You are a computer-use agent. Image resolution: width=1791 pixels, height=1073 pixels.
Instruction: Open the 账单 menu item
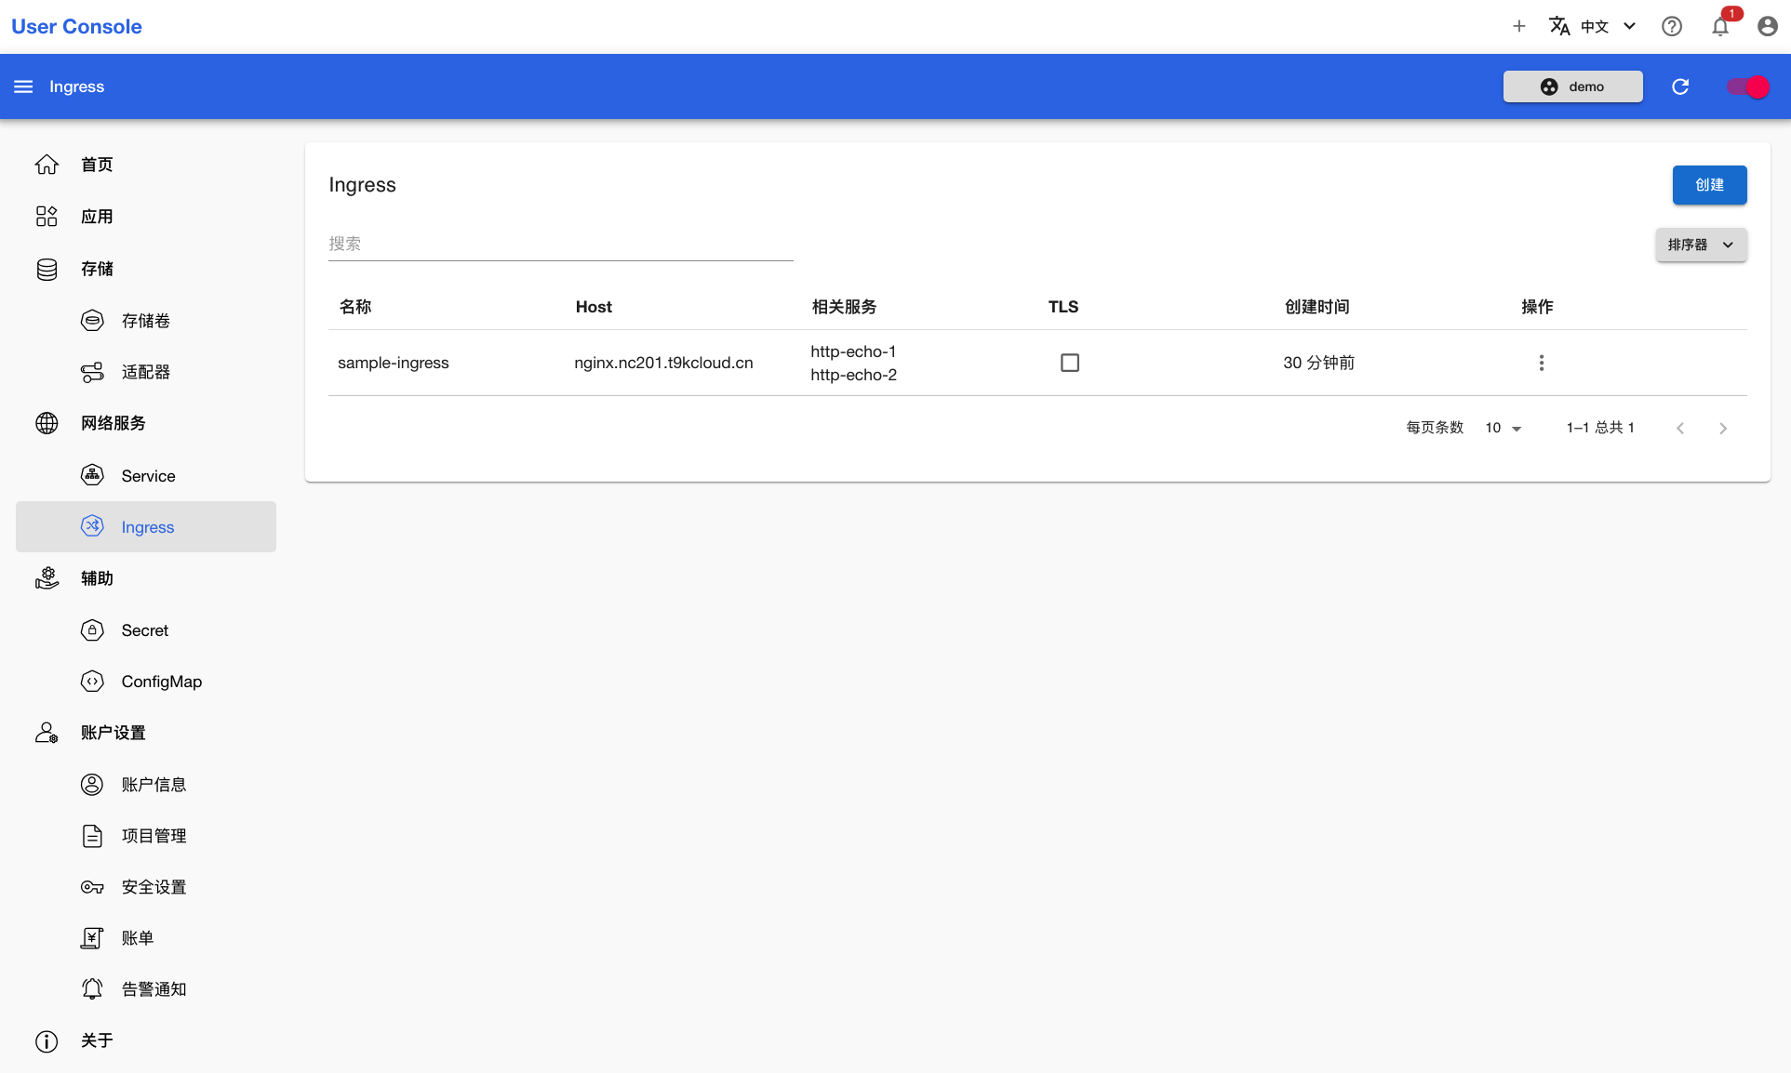(x=146, y=938)
